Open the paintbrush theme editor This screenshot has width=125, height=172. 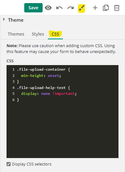(81, 8)
